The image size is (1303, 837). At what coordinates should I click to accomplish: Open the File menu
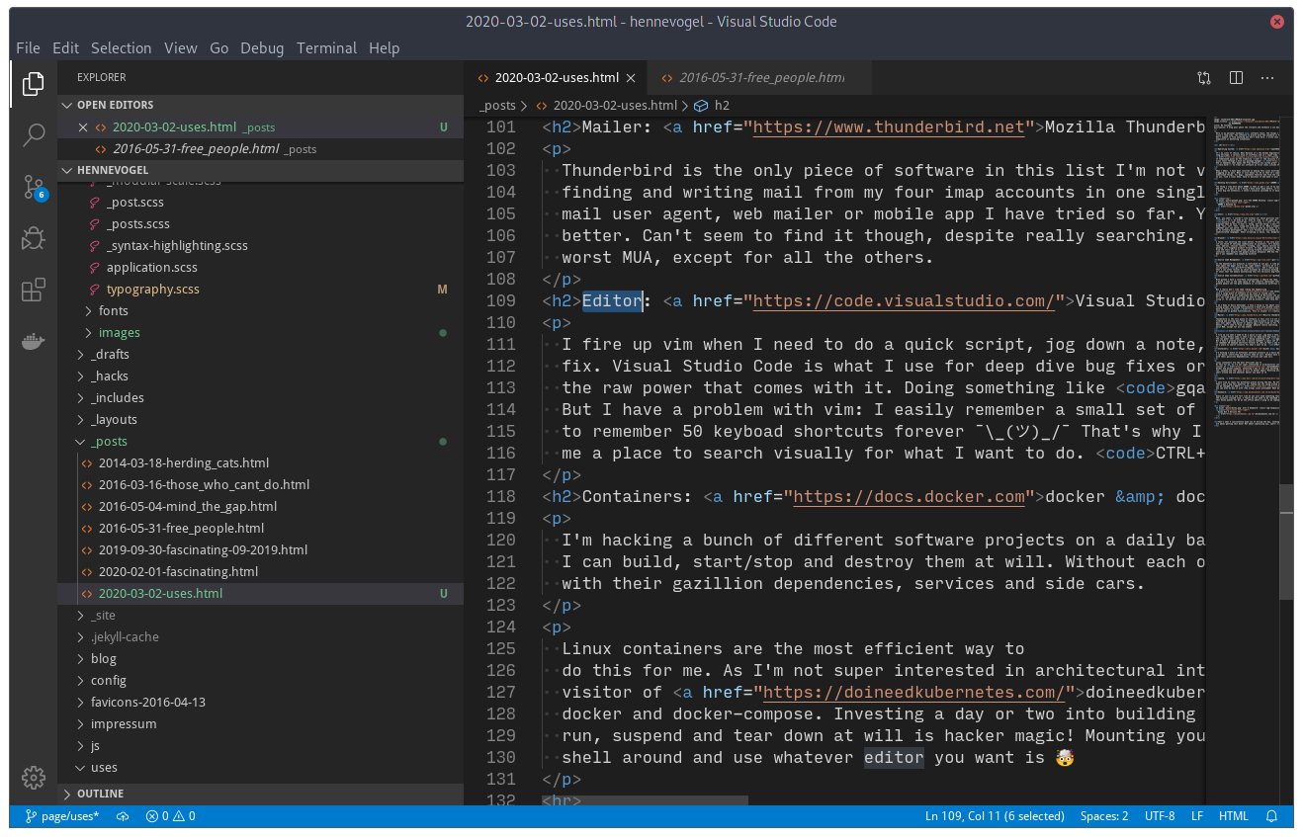[x=29, y=47]
